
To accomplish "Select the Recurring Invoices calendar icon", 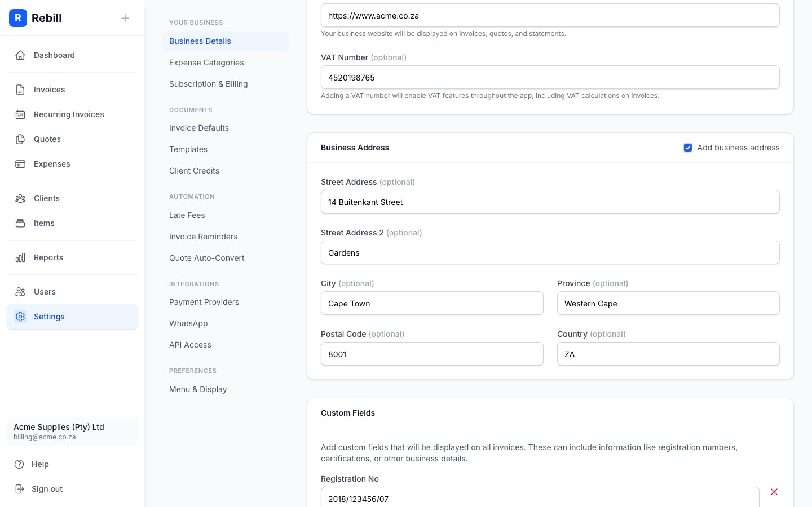I will point(20,114).
